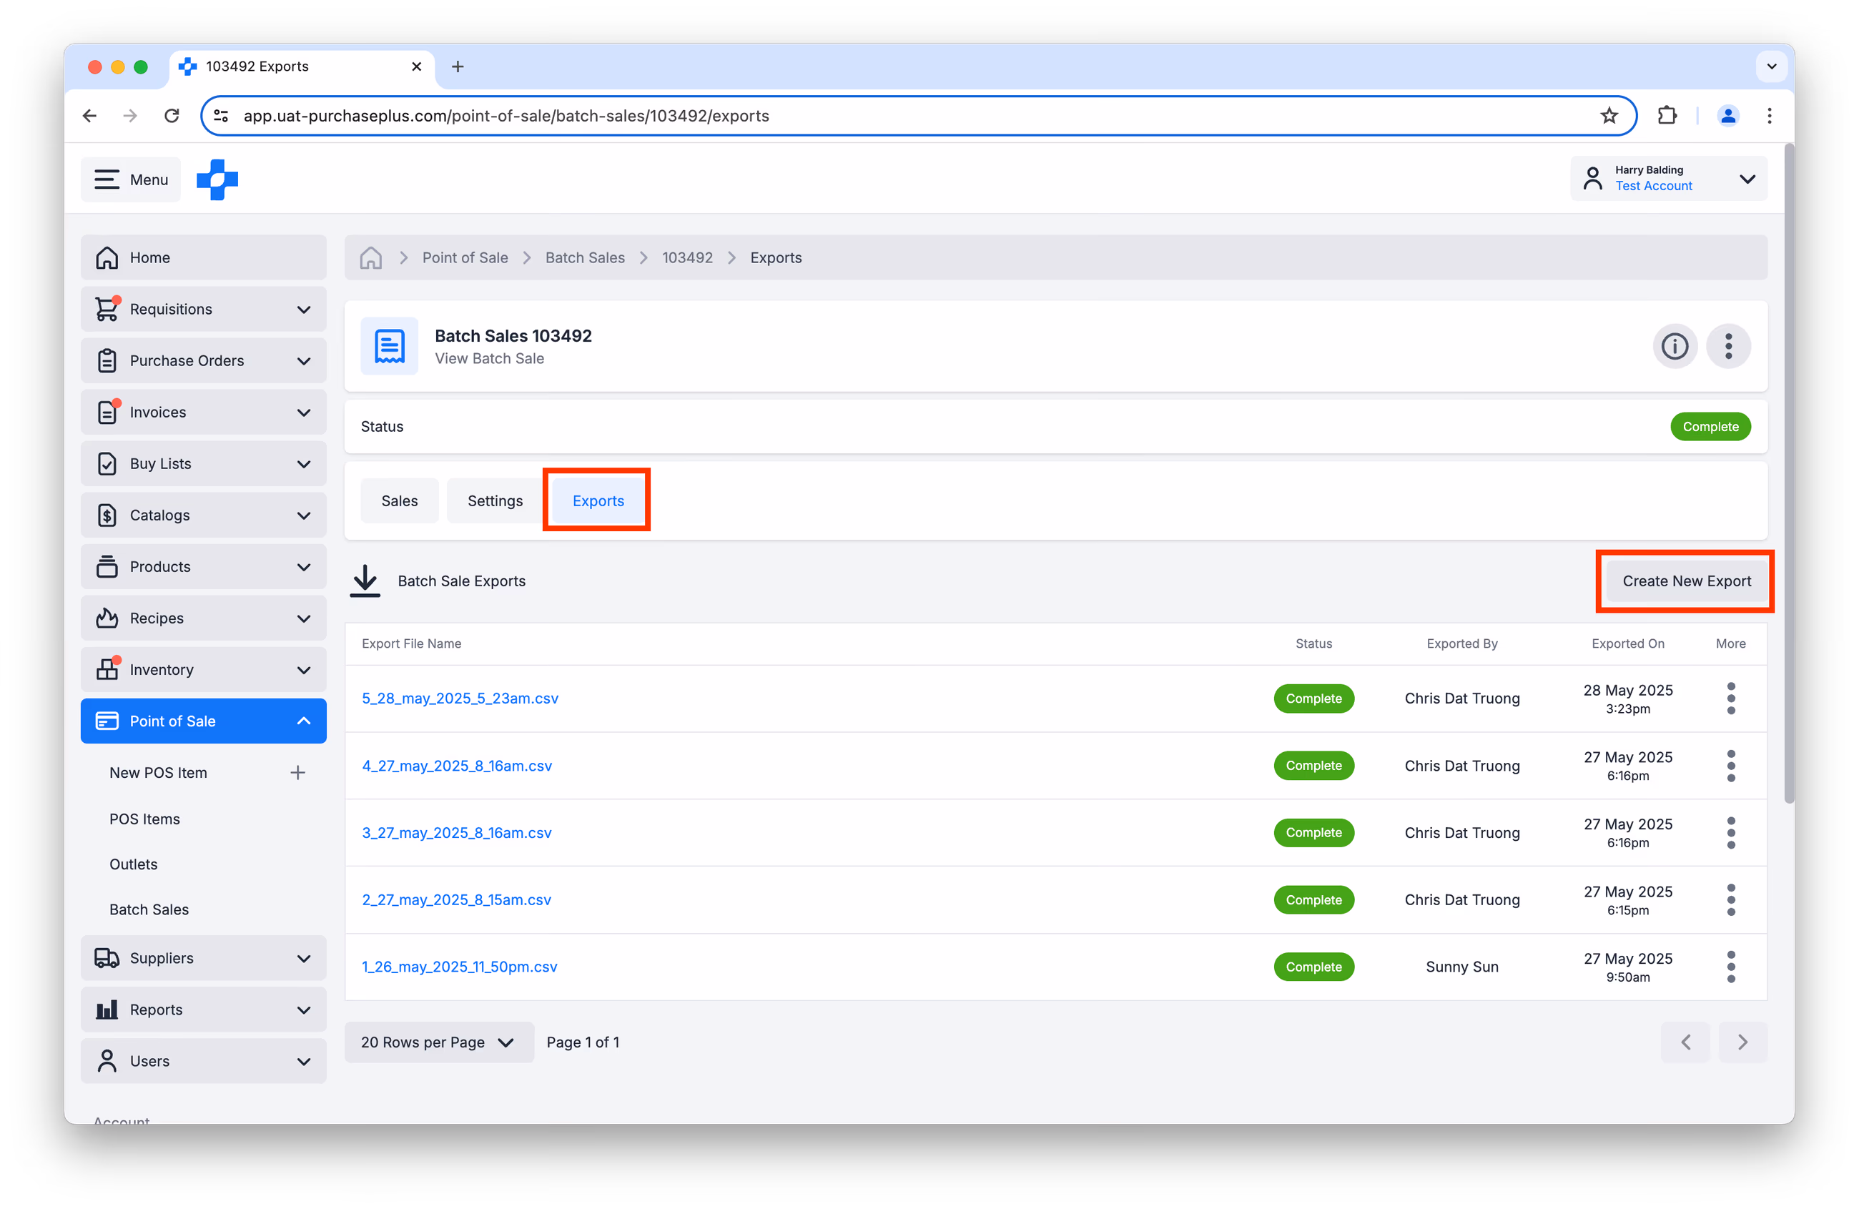Click the green Complete status badge at top
This screenshot has width=1859, height=1209.
coord(1710,426)
